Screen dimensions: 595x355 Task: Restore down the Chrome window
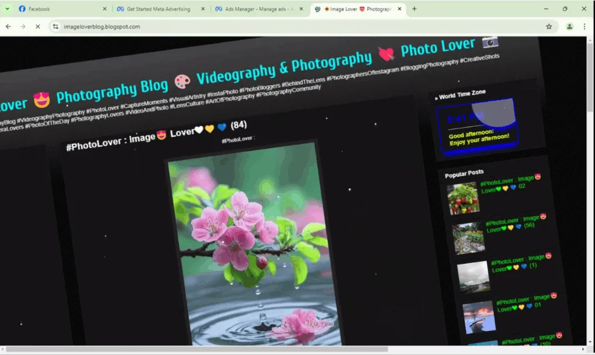coord(565,9)
